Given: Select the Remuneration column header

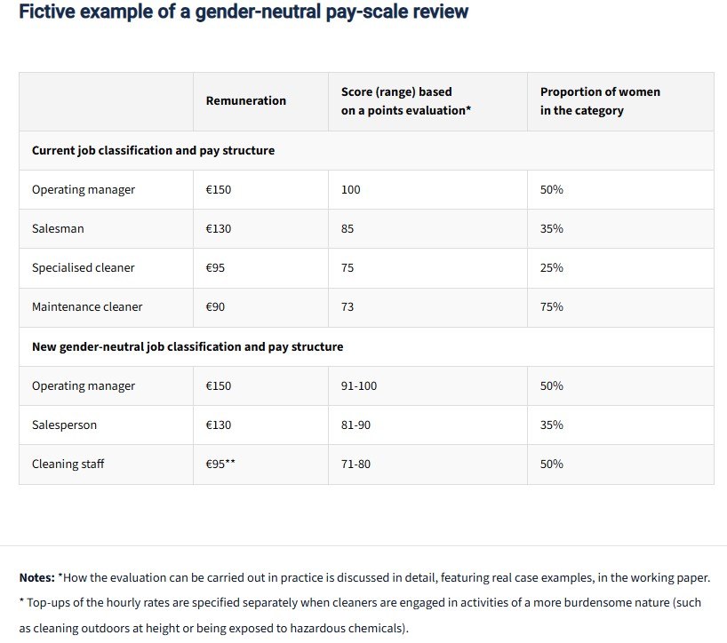Looking at the screenshot, I should [x=246, y=101].
